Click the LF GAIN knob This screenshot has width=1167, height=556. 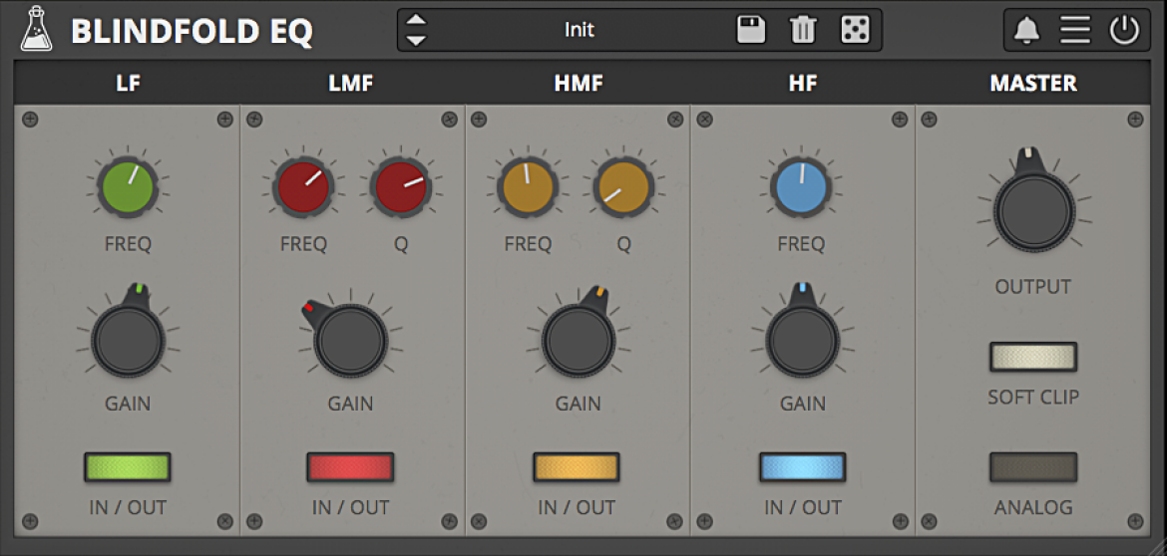pyautogui.click(x=128, y=341)
